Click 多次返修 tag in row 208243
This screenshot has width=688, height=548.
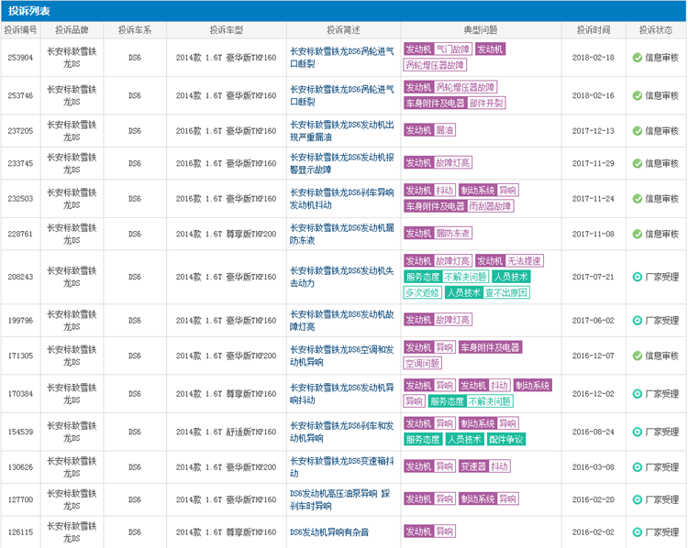tap(422, 292)
